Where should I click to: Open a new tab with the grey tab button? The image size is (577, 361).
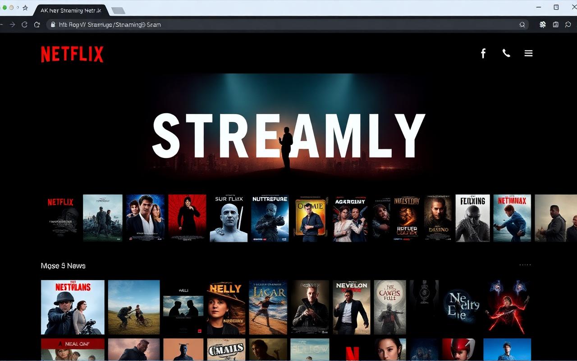(x=118, y=10)
